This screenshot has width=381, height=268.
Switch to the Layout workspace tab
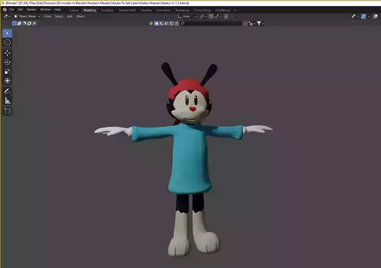click(x=74, y=10)
